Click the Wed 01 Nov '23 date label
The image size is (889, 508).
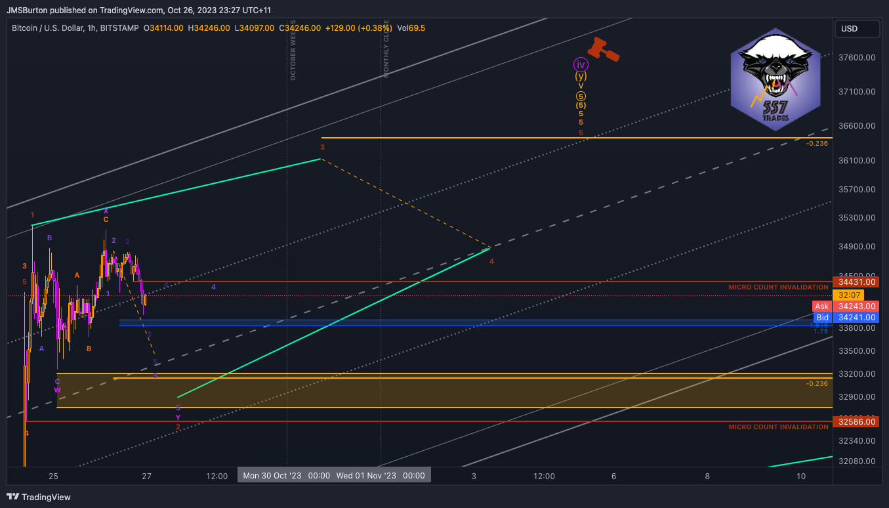point(381,475)
